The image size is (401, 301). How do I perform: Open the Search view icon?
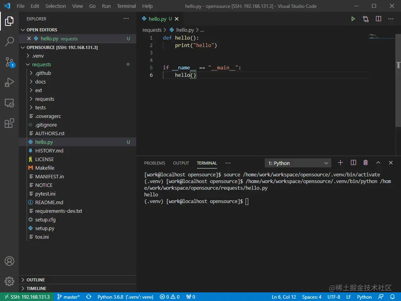9,42
